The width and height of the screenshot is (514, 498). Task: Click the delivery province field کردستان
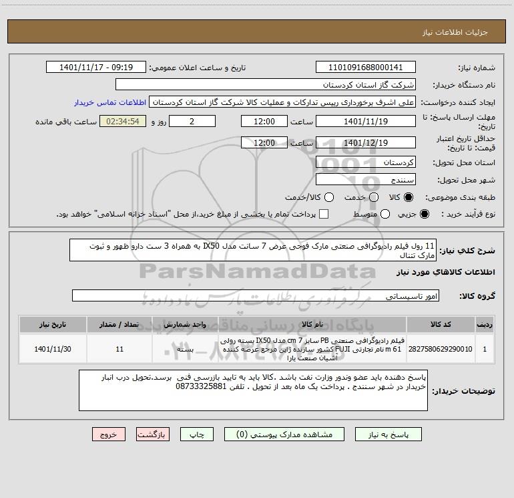pos(366,162)
